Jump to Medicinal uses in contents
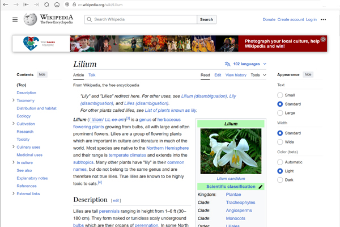Viewport: 340px width, 227px height. [29, 155]
